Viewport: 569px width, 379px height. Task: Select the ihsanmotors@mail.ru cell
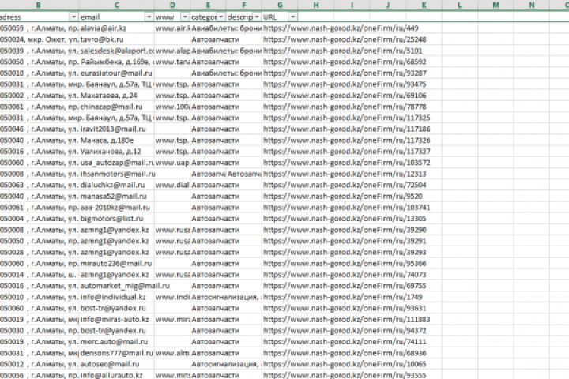click(x=116, y=174)
